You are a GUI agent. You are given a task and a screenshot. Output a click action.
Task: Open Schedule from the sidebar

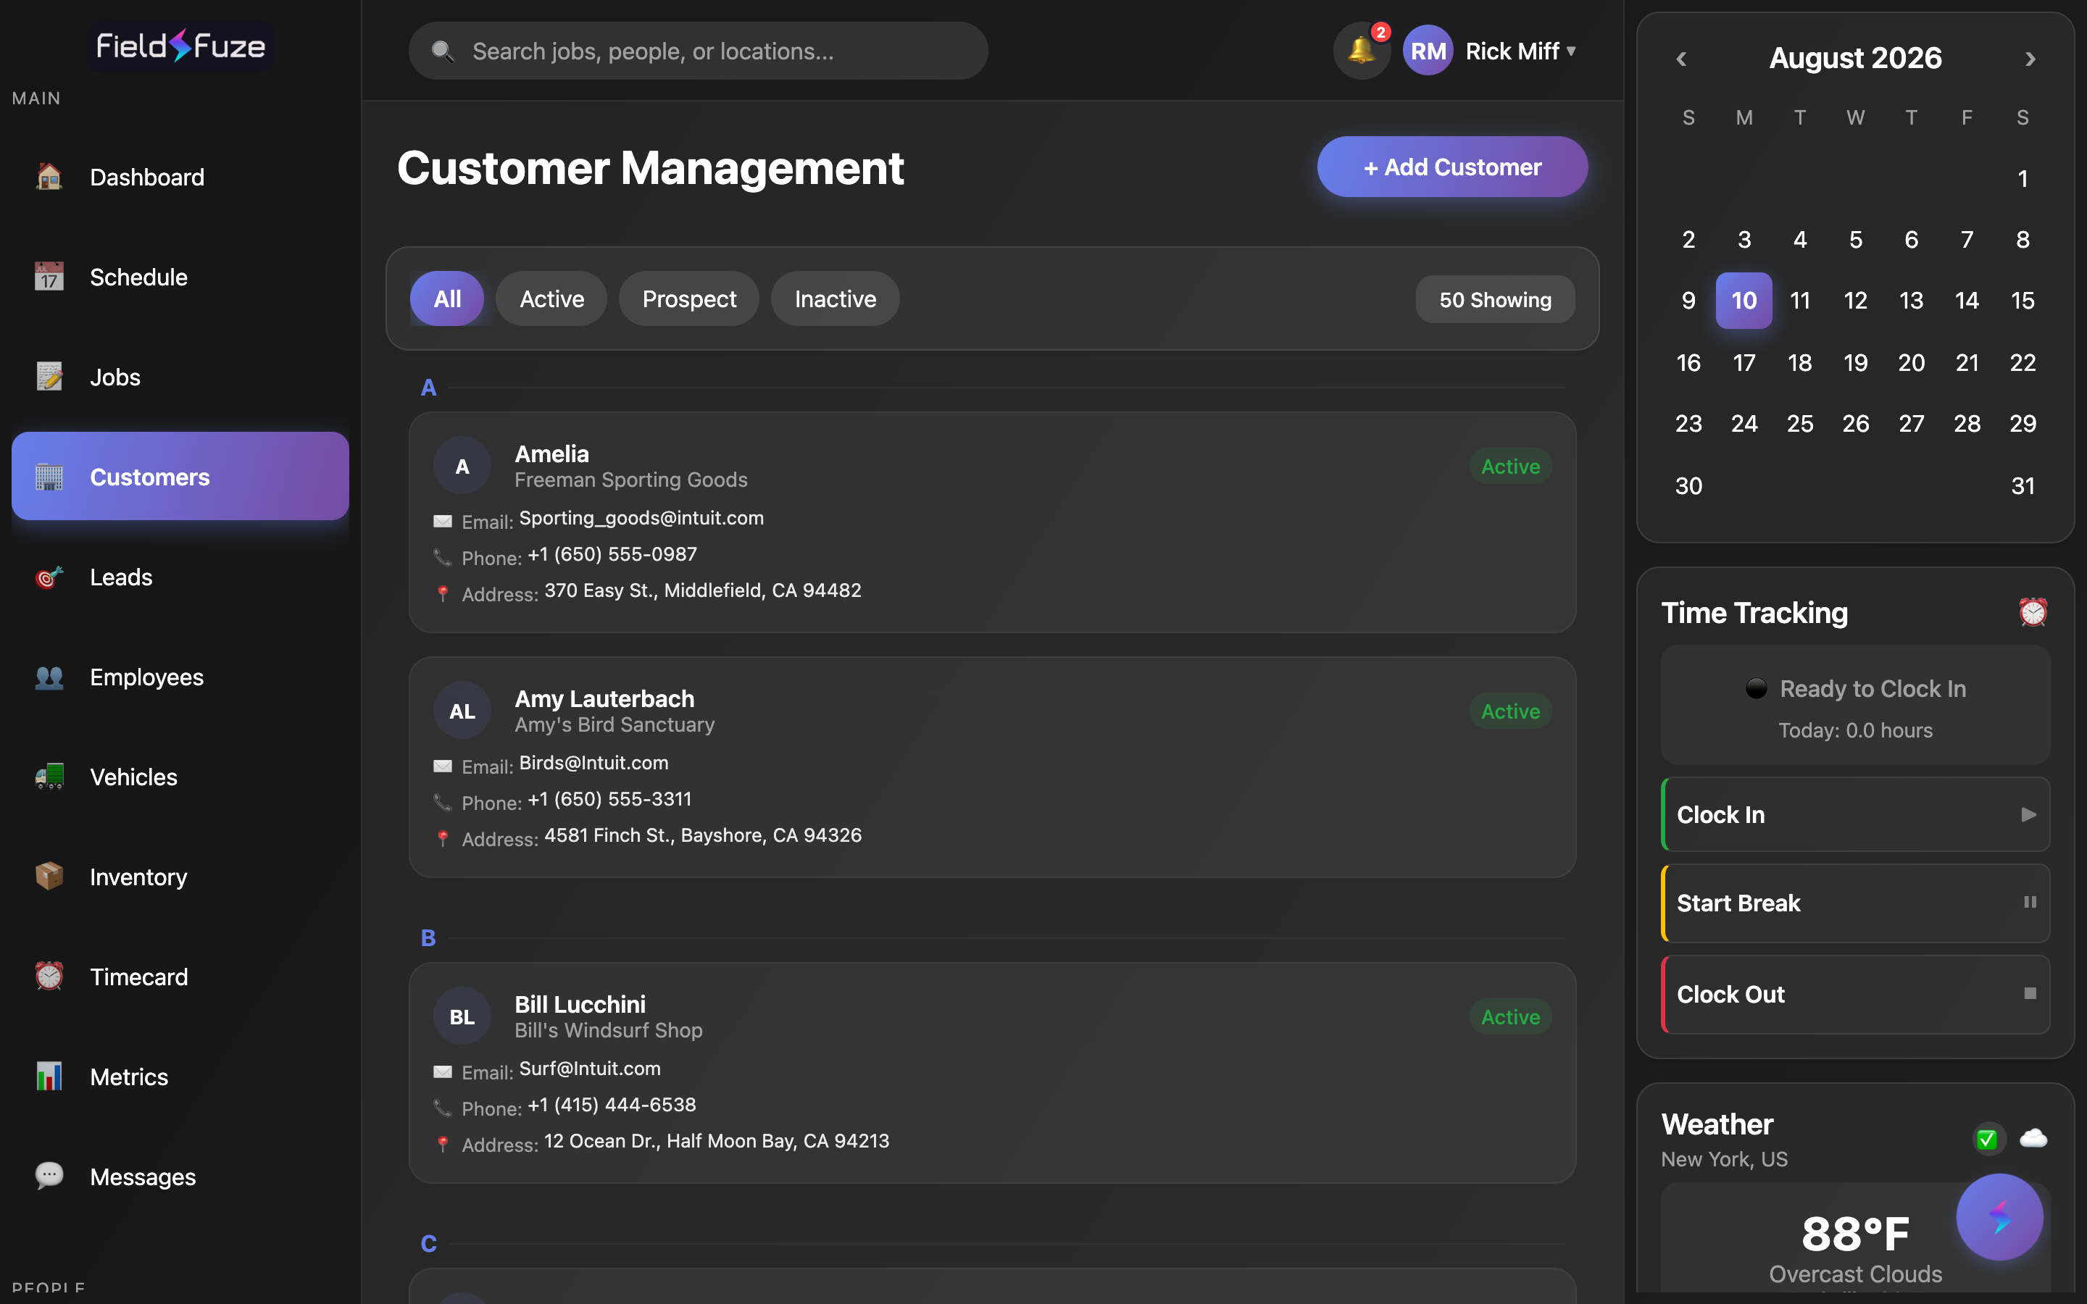[x=180, y=277]
